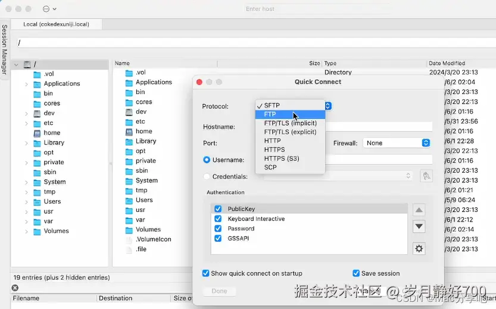This screenshot has height=309, width=496.
Task: Select HTTP protocol entry
Action: pyautogui.click(x=290, y=141)
